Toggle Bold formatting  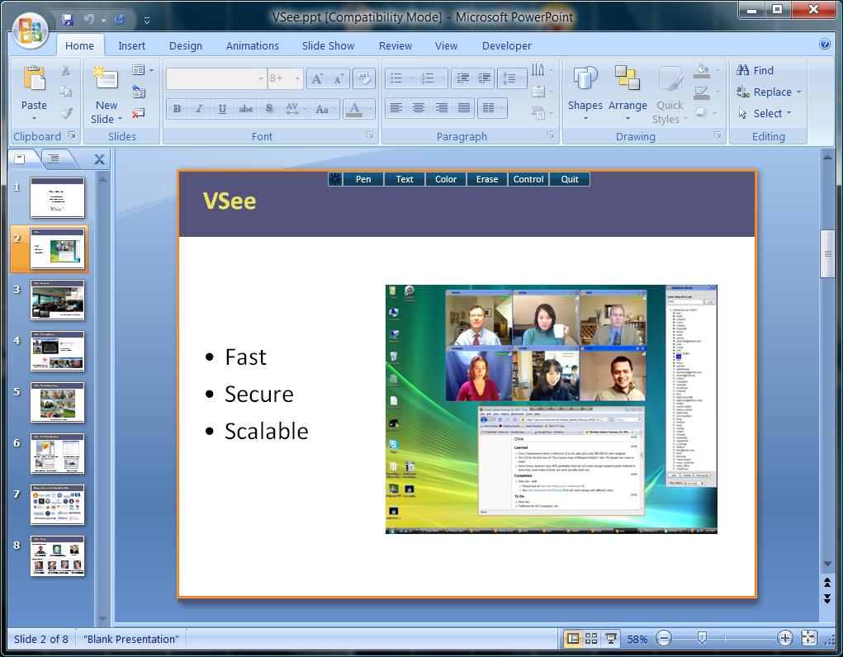point(177,109)
